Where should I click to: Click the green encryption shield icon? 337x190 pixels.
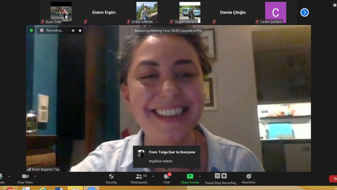pos(31,30)
